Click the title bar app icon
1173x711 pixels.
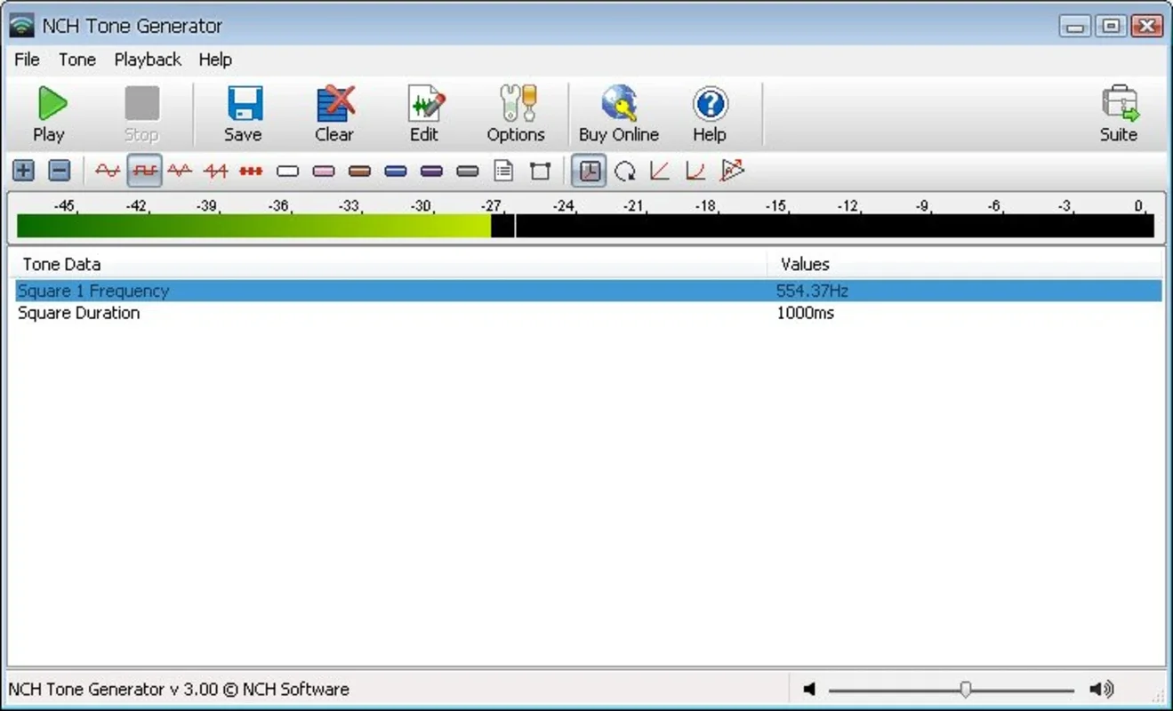[21, 26]
